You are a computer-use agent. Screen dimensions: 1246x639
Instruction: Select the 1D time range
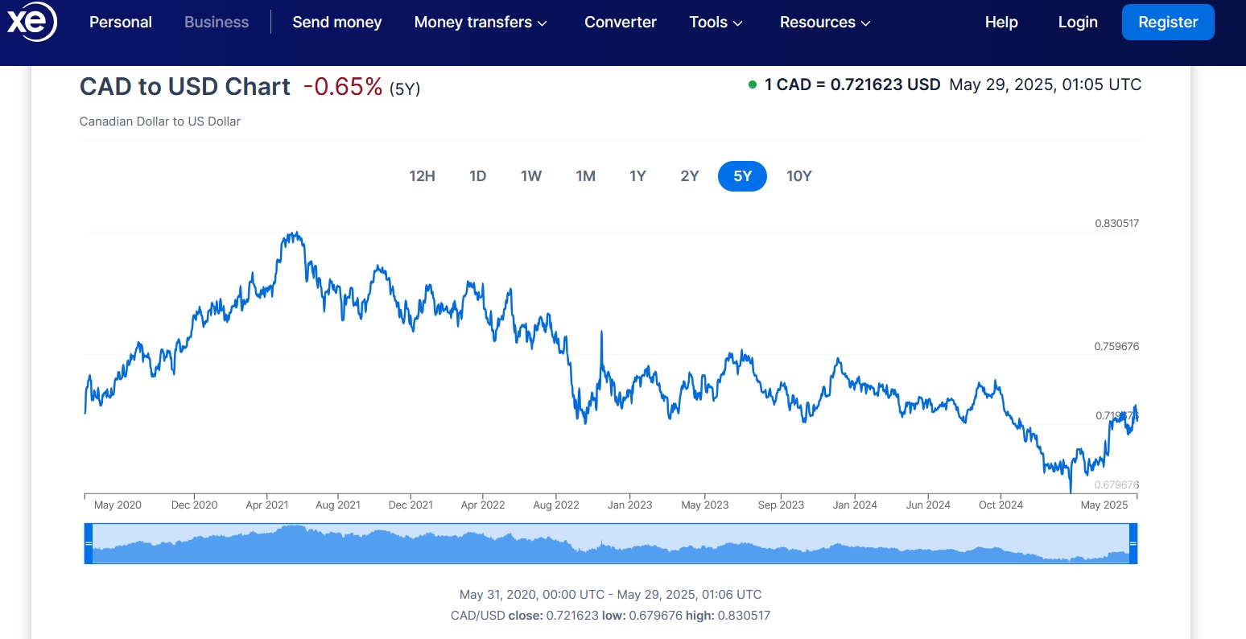coord(478,176)
